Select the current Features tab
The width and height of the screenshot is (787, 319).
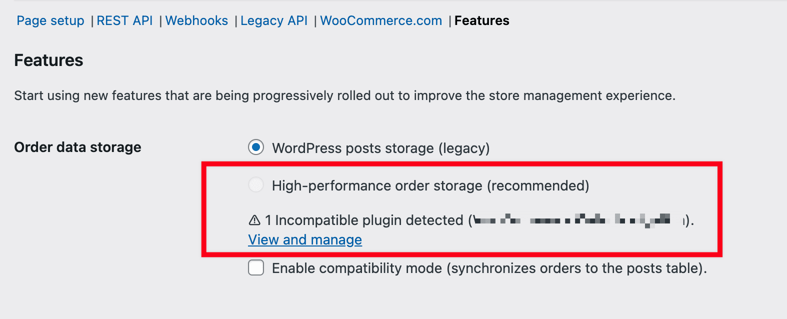tap(481, 20)
